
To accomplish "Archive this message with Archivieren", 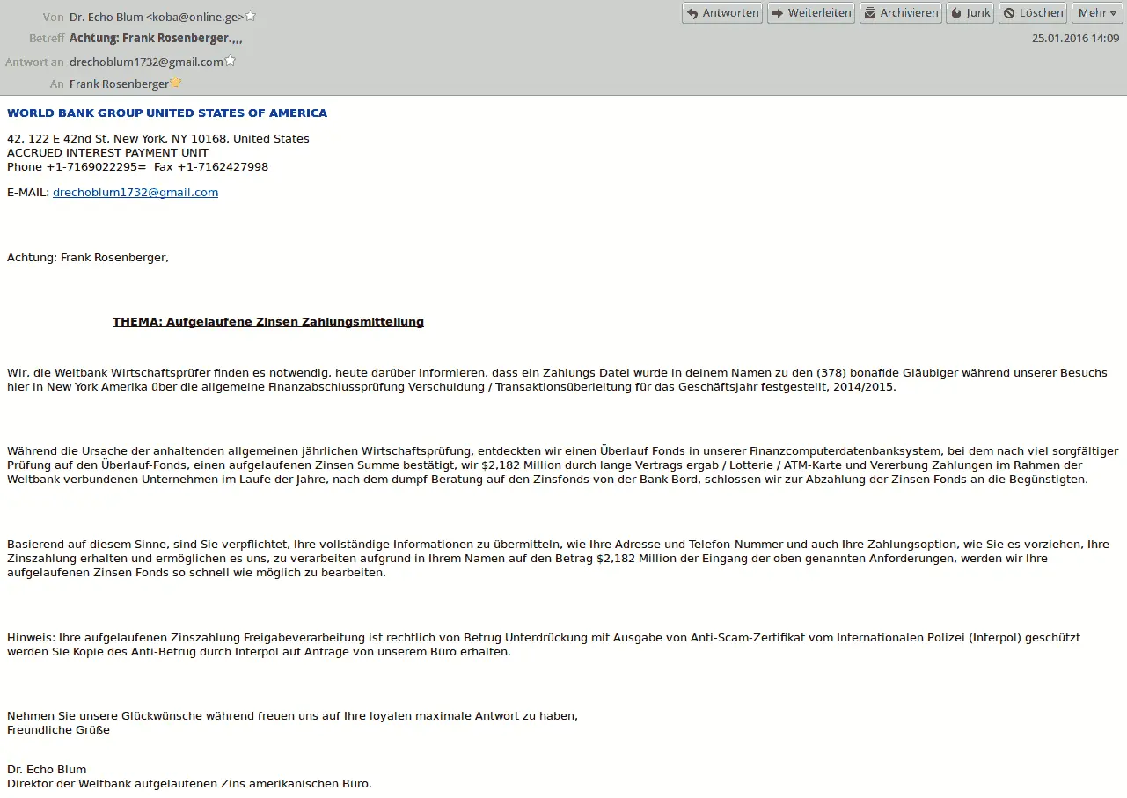I will tap(901, 13).
